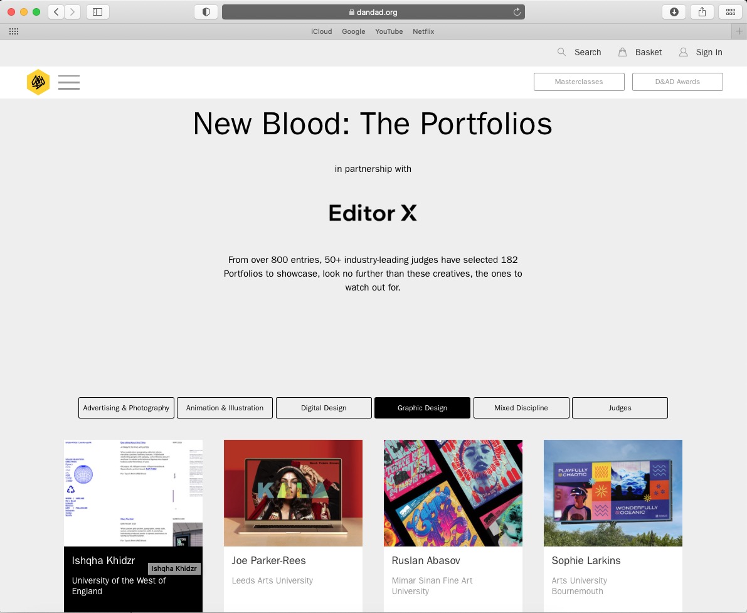Select the Animation & Illustration tab
Screen dimensions: 747x613
[225, 408]
